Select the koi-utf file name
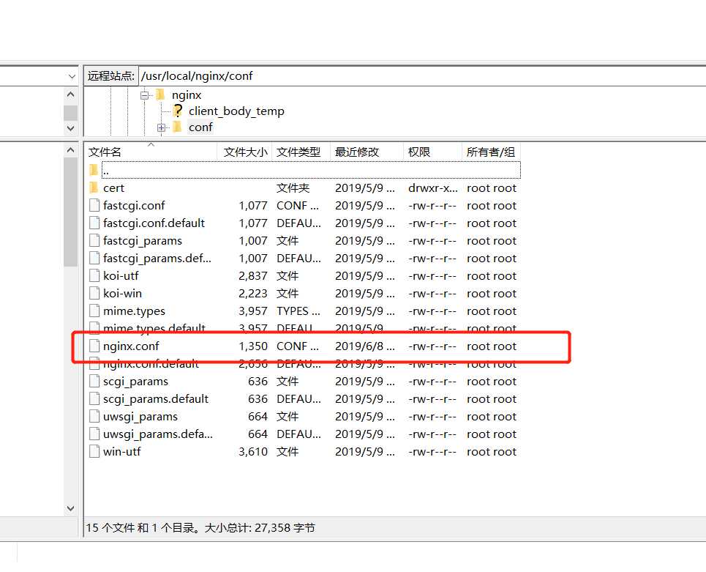 pyautogui.click(x=121, y=276)
